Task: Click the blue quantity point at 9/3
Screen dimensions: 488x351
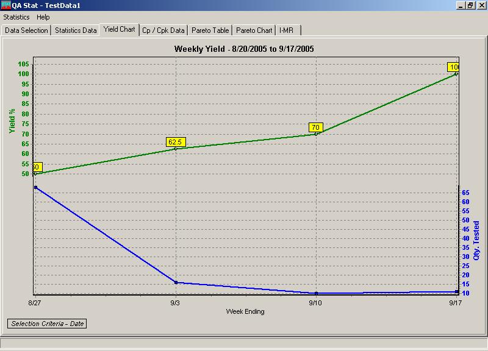Action: (175, 282)
